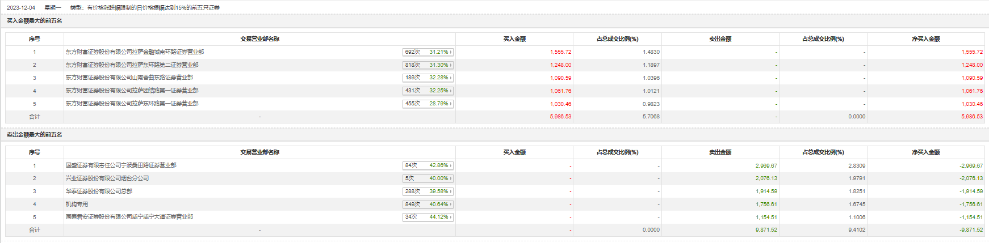Click 东方财富证券山南香曲东路证券营业部 link
The height and width of the screenshot is (243, 989).
129,78
